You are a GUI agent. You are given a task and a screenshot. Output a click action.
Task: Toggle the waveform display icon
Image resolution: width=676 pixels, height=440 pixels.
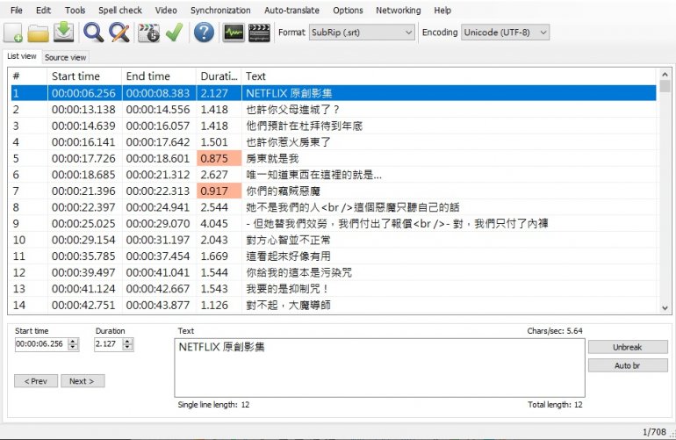234,32
